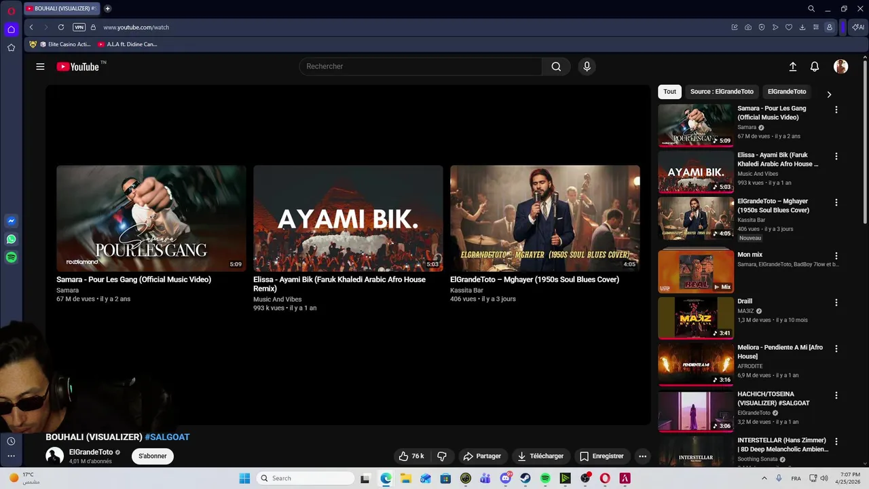Image resolution: width=869 pixels, height=489 pixels.
Task: Select the ElGrandeToto filter chip
Action: (x=787, y=92)
